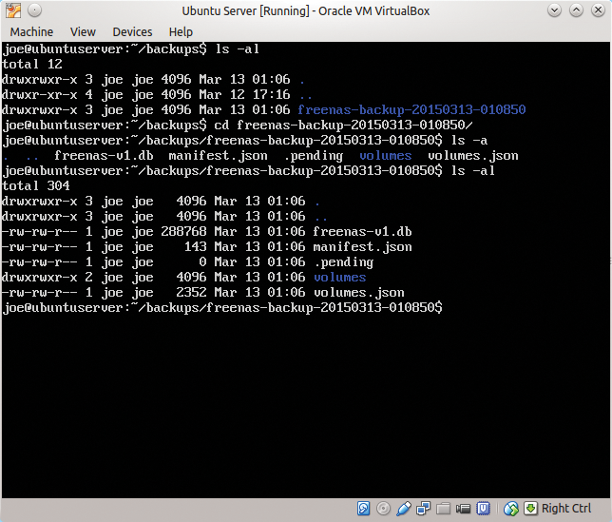612x522 pixels.
Task: Minimize the VirtualBox window
Action: 554,10
